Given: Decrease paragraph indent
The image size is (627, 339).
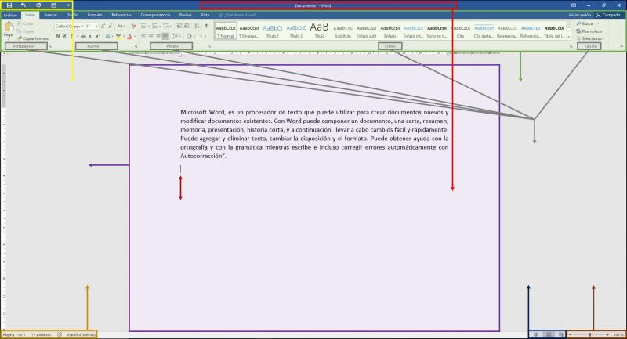Looking at the screenshot, I should coord(179,27).
